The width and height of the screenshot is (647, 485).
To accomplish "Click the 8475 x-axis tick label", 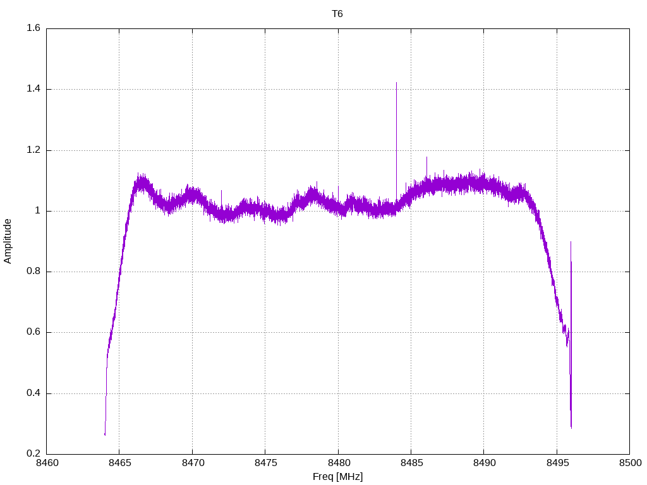I will tap(265, 463).
